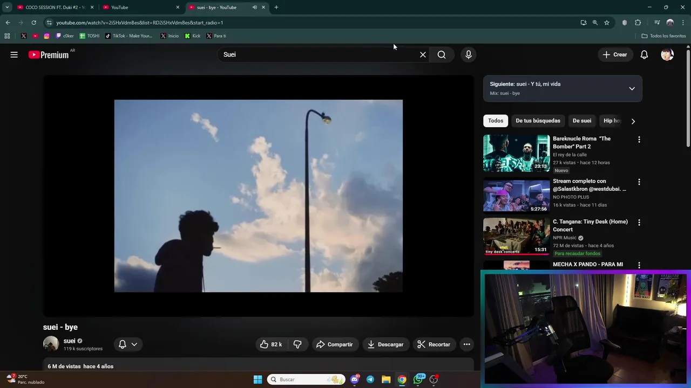Click the Para recaudar fondos badge
691x388 pixels.
pos(577,253)
